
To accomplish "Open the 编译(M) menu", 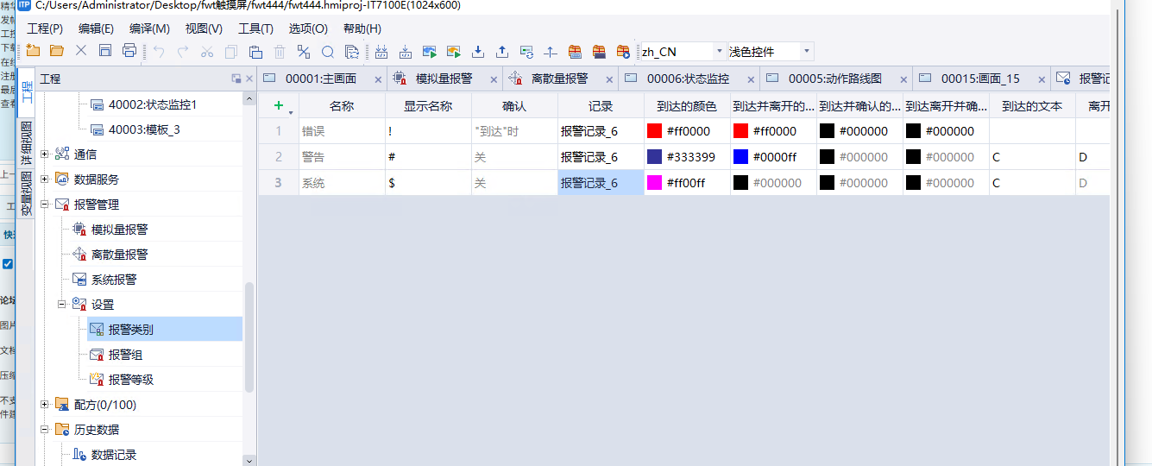I will tap(149, 28).
